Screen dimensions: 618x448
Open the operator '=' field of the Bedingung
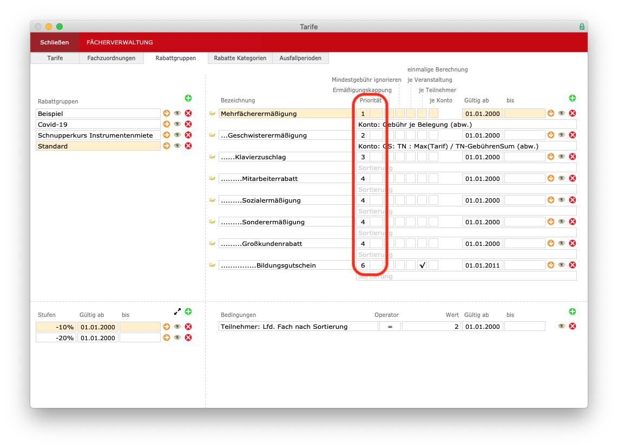[390, 327]
